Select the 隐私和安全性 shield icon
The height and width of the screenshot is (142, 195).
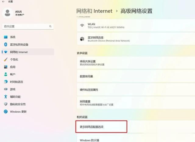tap(5, 104)
